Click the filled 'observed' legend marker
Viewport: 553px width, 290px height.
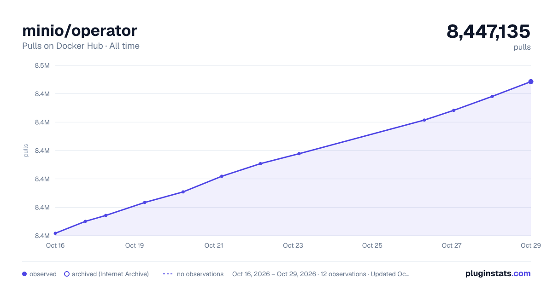click(x=24, y=274)
